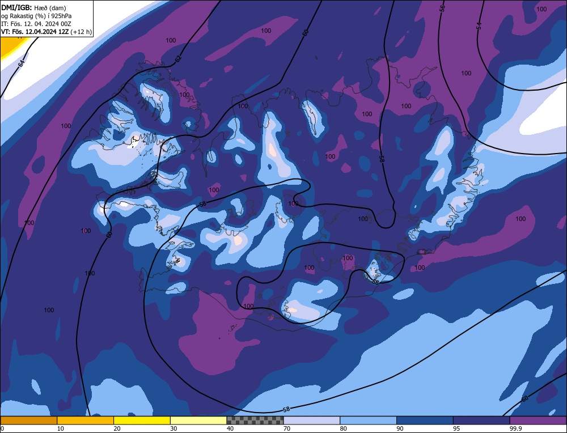Choose the purple above-99.9 legend swatch
This screenshot has height=433, width=567.
538,421
